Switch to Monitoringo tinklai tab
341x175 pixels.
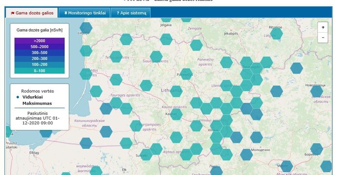[84, 13]
